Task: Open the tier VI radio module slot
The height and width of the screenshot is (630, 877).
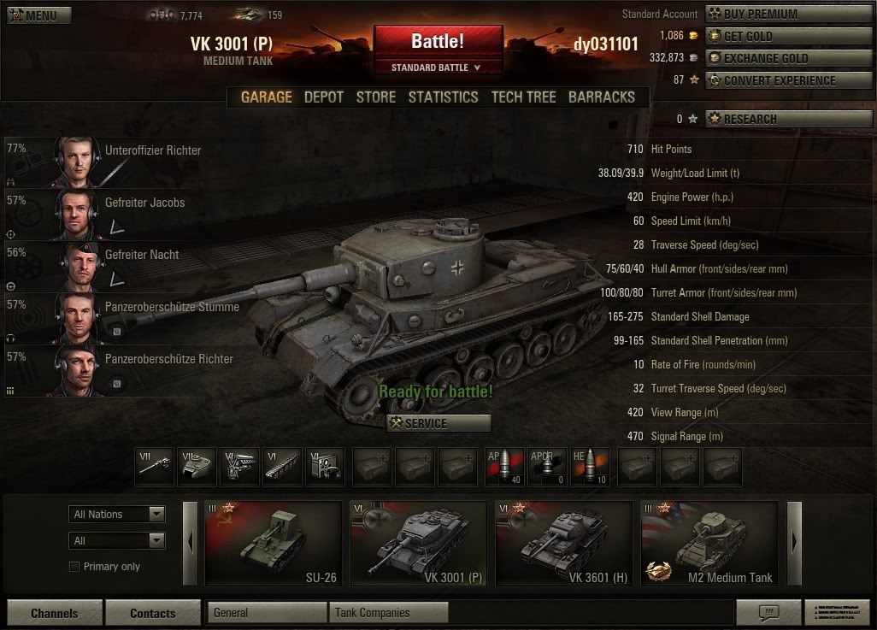Action: coord(326,467)
